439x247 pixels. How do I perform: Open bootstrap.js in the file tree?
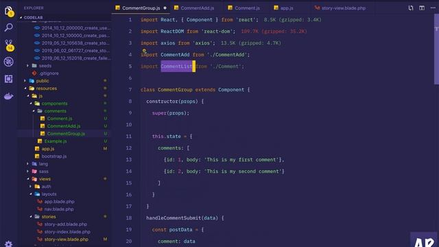(64, 156)
